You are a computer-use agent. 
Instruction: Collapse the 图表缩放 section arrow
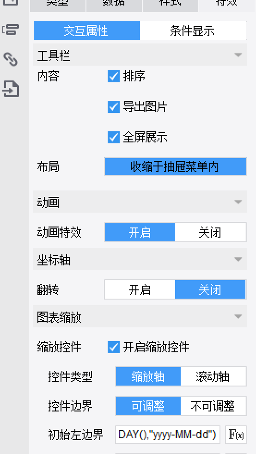(x=238, y=317)
